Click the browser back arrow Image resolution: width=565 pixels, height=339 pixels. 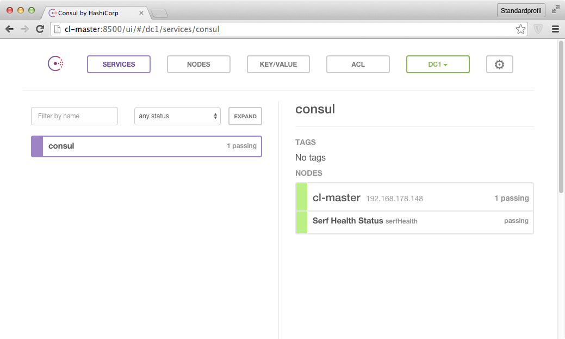9,29
